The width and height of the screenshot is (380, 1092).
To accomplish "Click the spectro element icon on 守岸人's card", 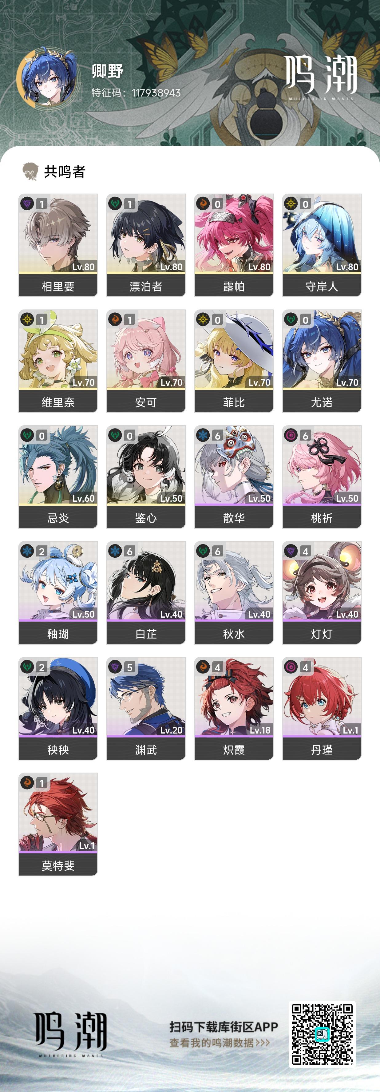I will pos(291,204).
